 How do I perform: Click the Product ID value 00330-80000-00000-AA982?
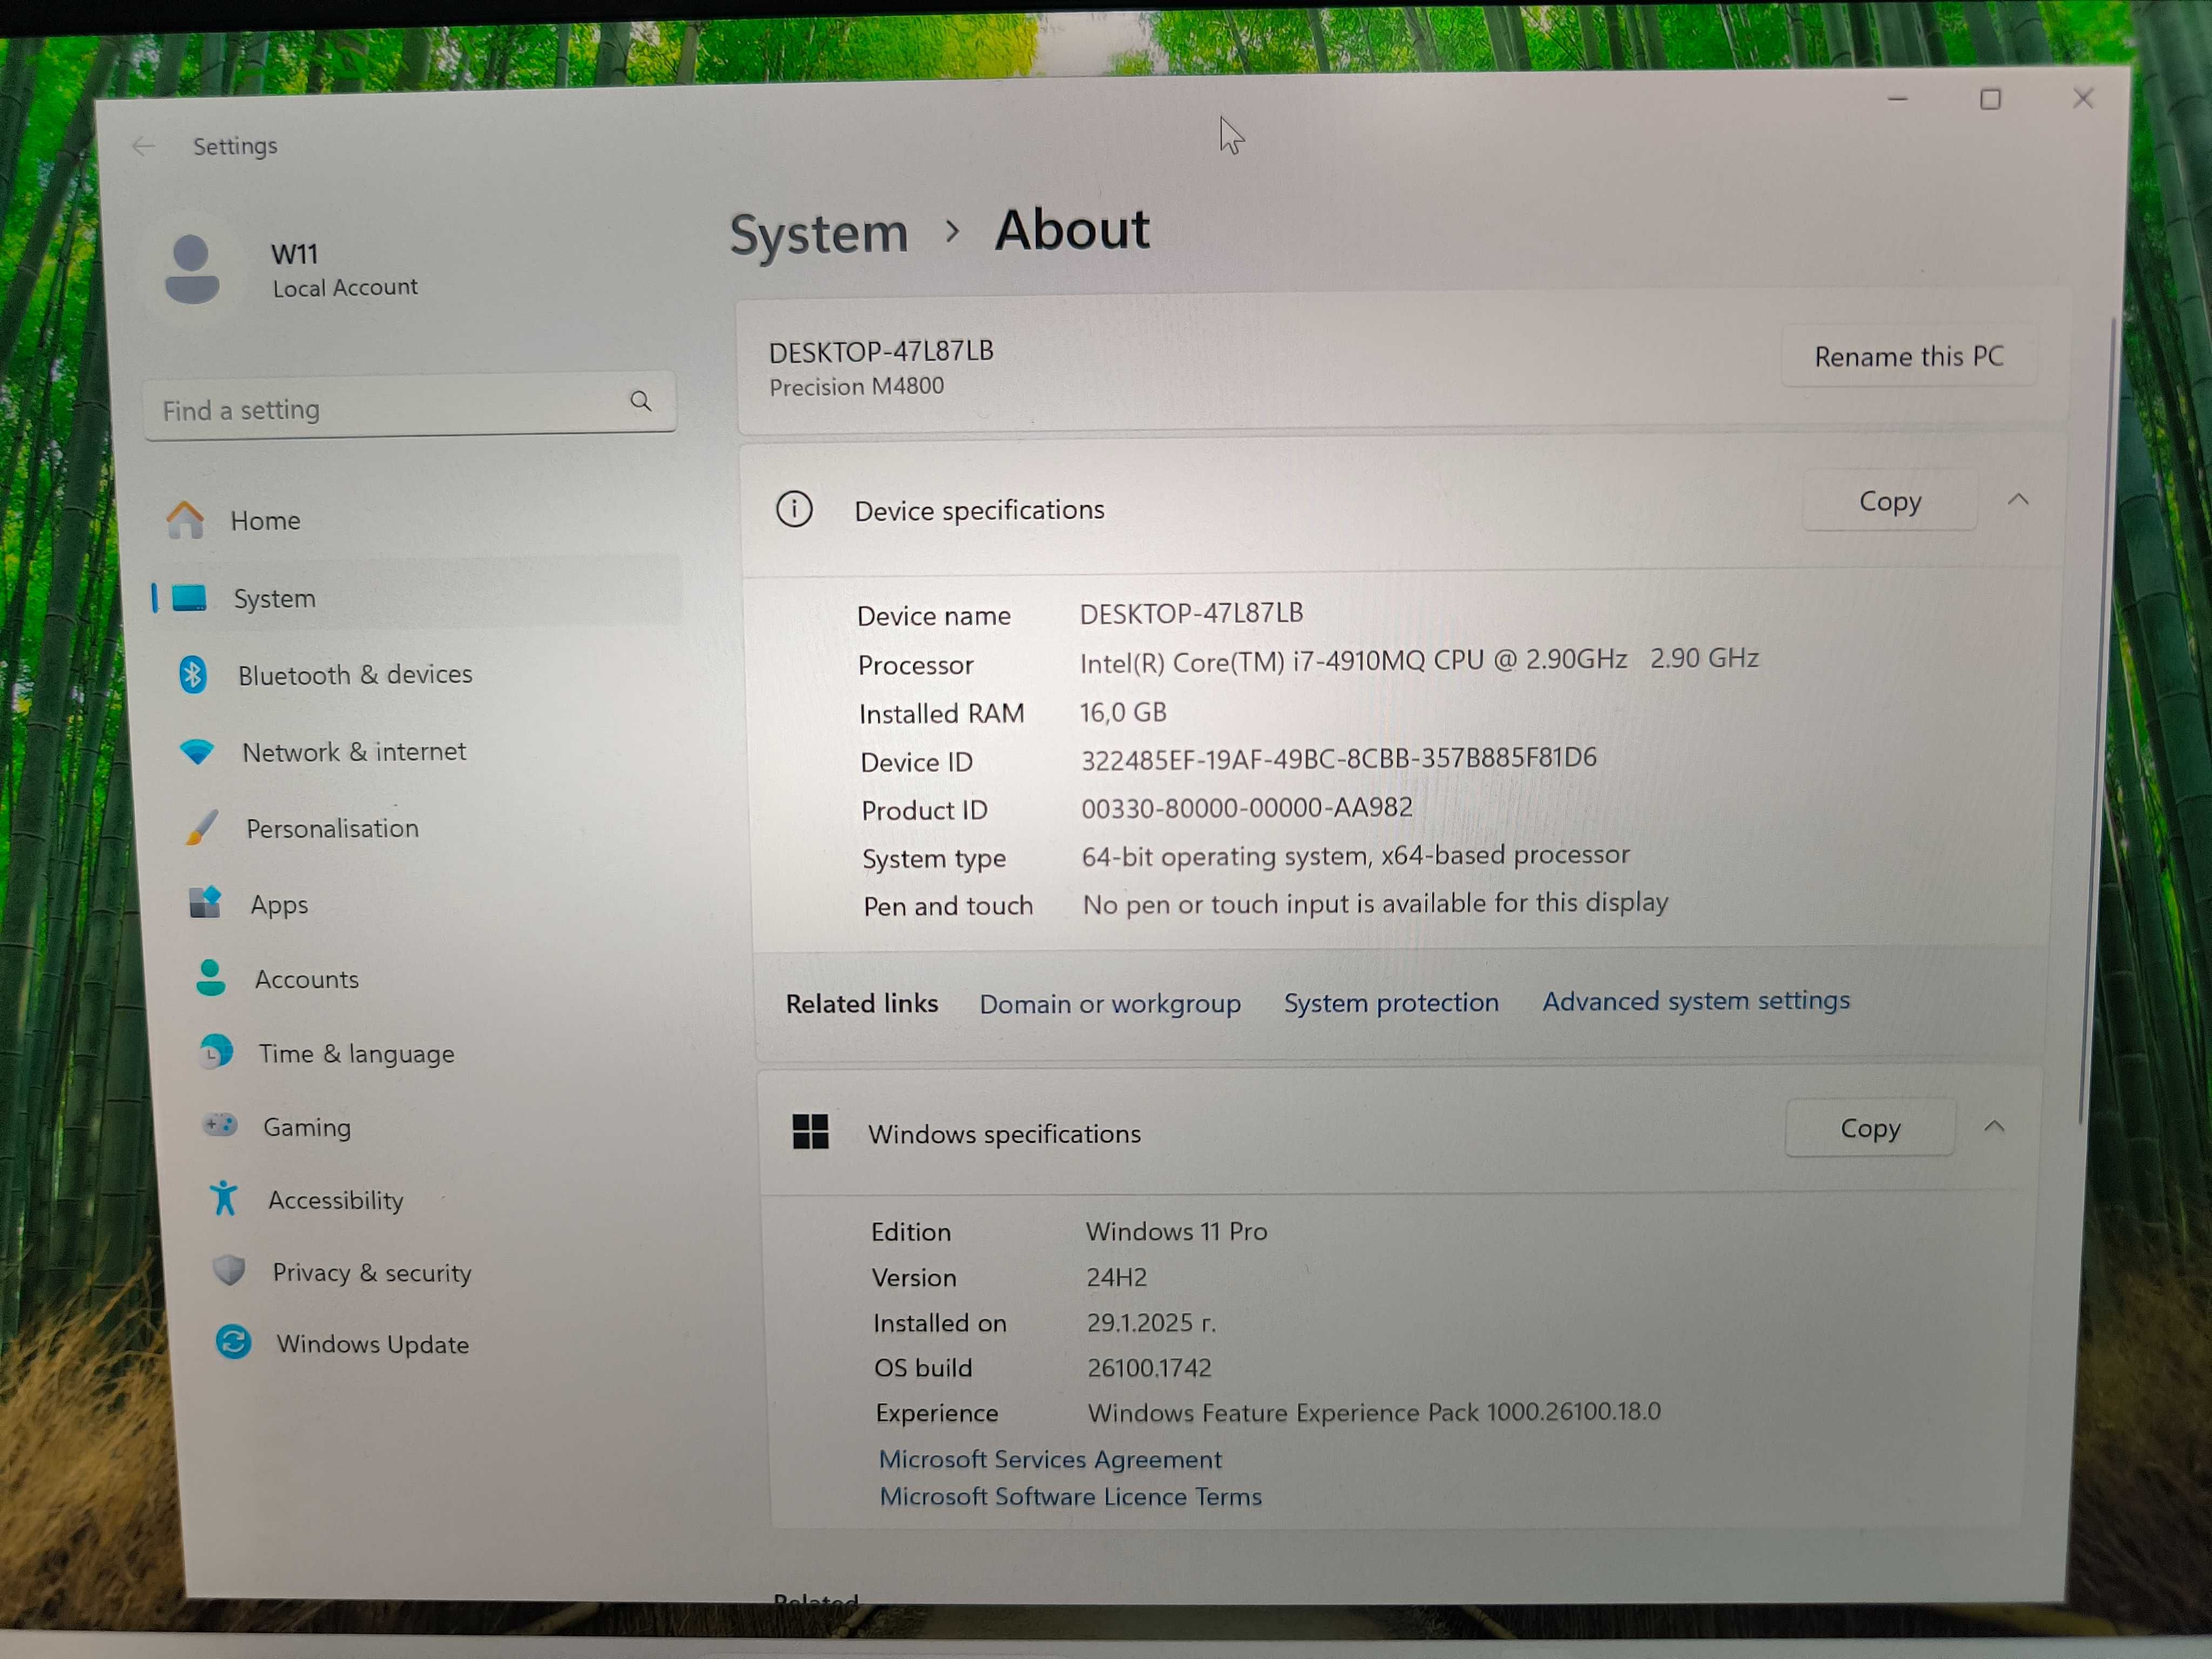click(x=1246, y=807)
